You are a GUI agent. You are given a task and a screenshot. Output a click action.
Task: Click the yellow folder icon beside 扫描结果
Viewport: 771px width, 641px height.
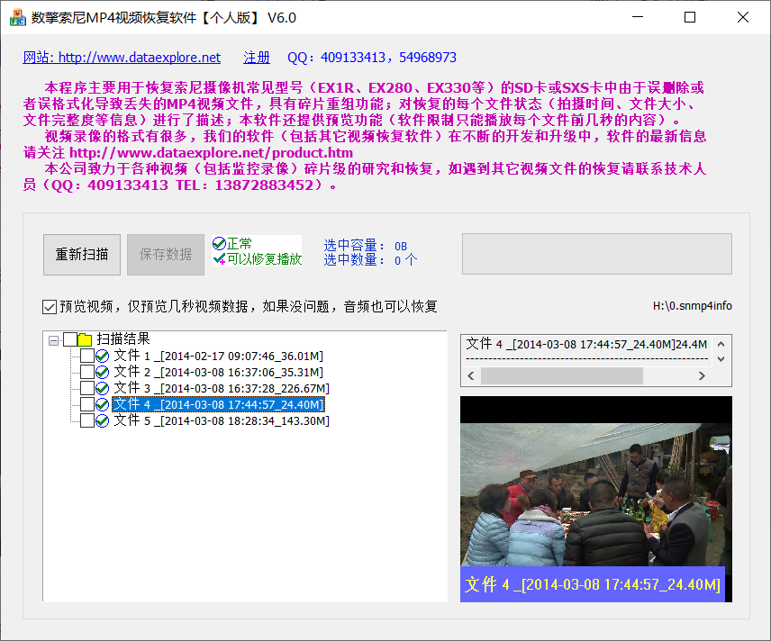coord(85,339)
